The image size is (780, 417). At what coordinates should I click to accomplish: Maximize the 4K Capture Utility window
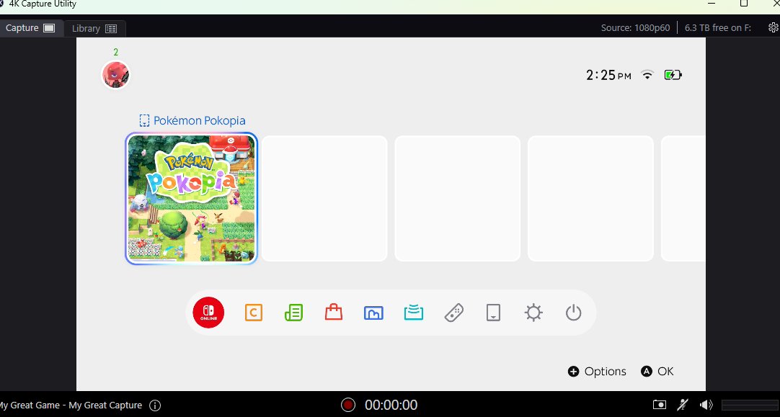(744, 4)
